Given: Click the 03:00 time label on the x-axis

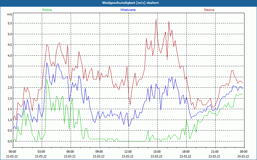Looking at the screenshot, I should point(42,152).
